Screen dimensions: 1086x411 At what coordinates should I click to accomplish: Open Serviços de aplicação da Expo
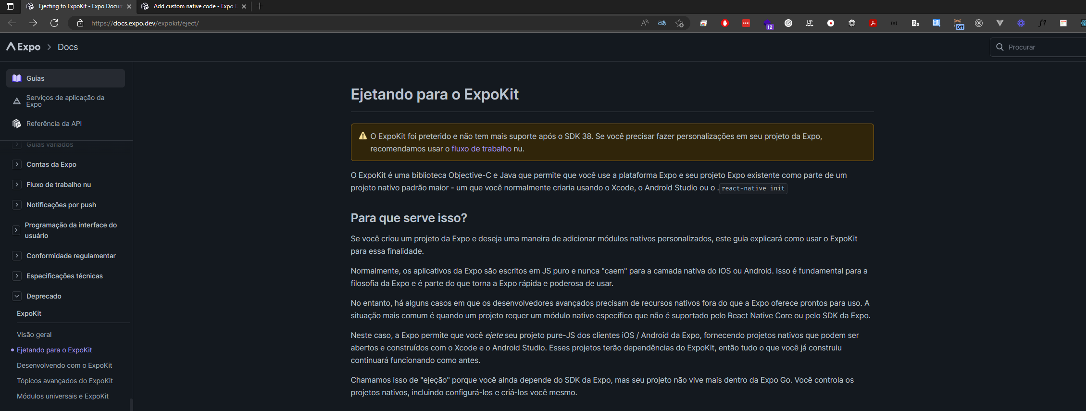click(x=65, y=101)
